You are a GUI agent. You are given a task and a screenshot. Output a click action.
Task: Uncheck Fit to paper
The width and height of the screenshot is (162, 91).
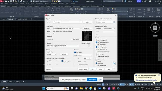[75, 52]
